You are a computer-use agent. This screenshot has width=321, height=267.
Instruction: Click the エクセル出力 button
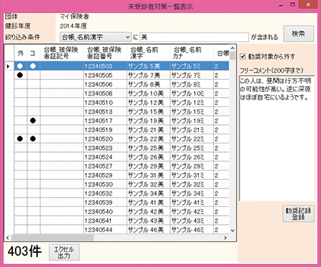[64, 253]
